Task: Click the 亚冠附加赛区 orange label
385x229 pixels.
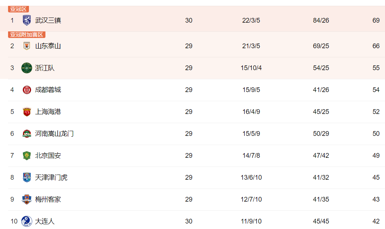Action: point(26,35)
